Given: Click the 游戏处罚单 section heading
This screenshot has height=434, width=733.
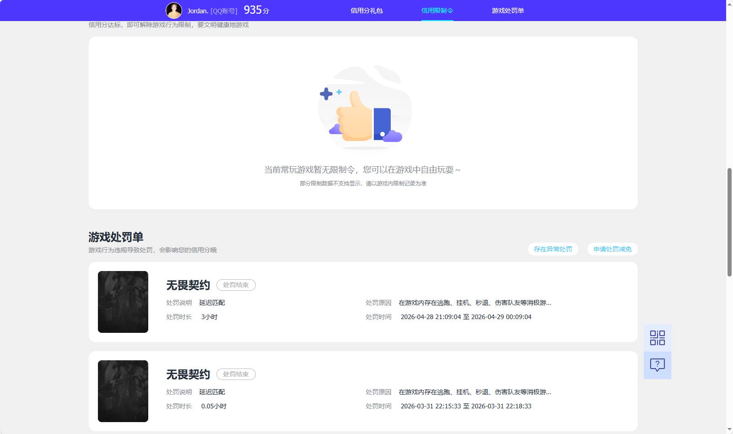Looking at the screenshot, I should coord(116,237).
